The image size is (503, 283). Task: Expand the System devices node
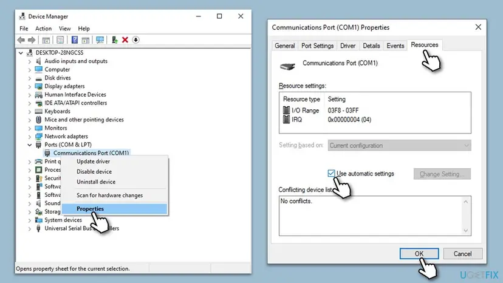click(x=30, y=220)
